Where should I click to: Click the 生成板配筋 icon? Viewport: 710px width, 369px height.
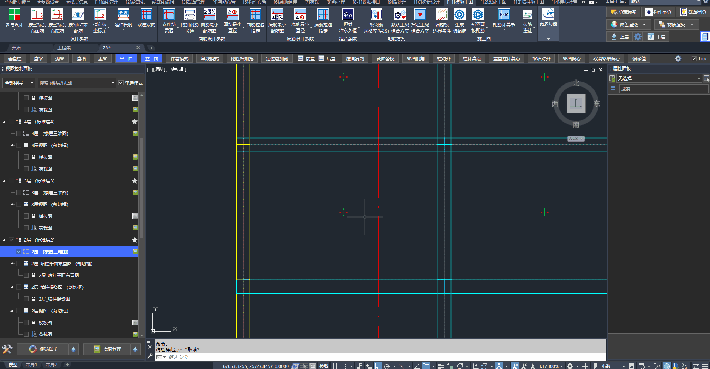459,15
